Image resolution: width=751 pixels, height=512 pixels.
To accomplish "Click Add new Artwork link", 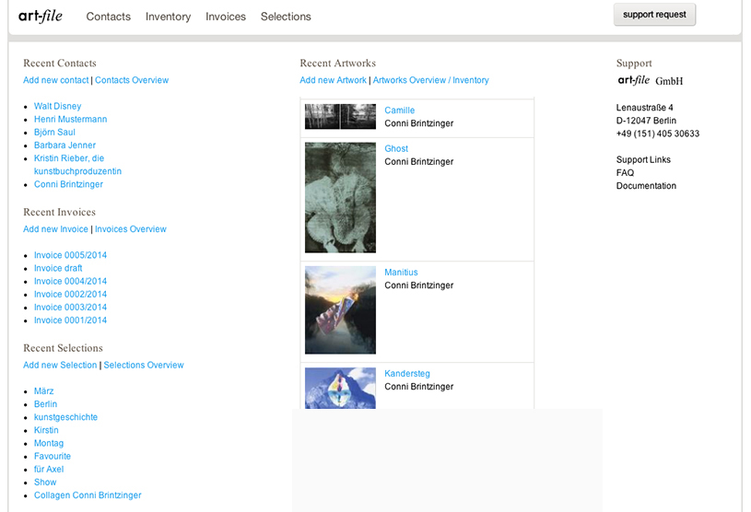I will pyautogui.click(x=333, y=80).
